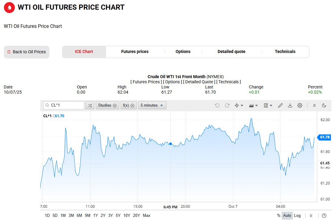This screenshot has height=222, width=335.
Task: Switch to the Futures prices tab
Action: pyautogui.click(x=135, y=52)
